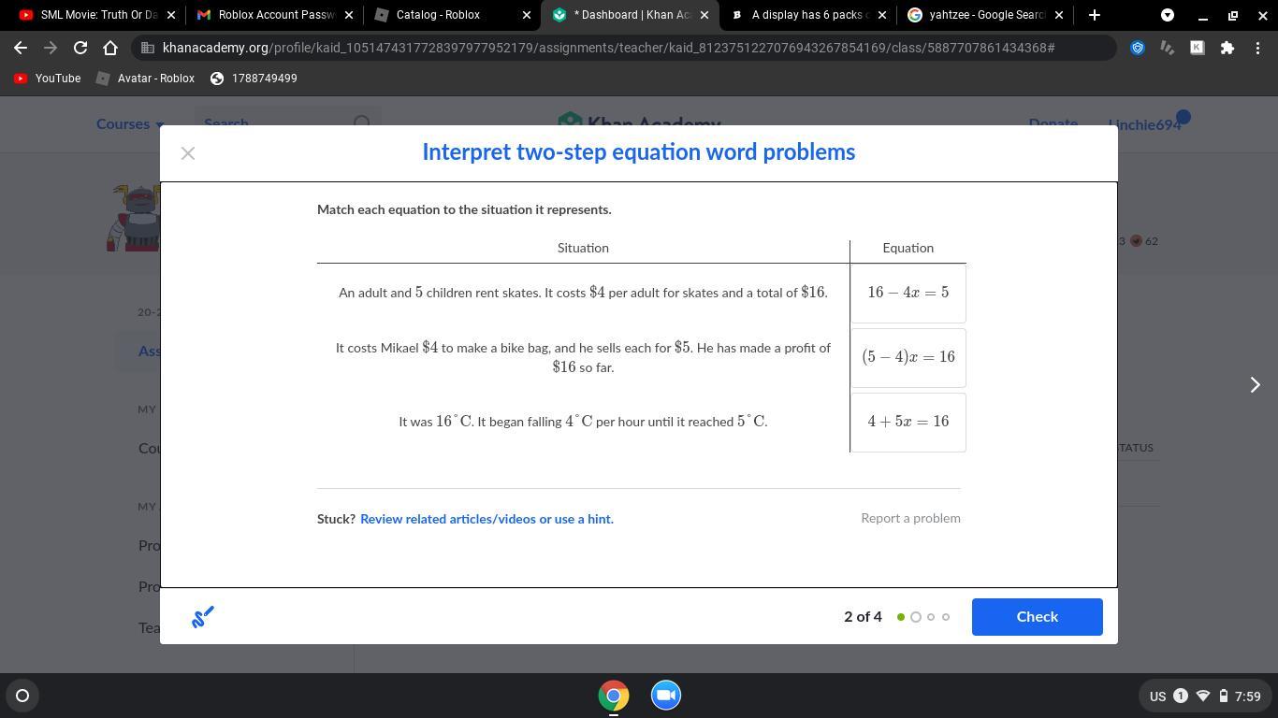Expand the Courses dropdown menu

point(130,123)
